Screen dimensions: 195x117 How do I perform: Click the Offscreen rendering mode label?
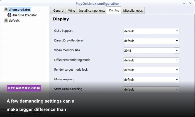pyautogui.click(x=72, y=60)
